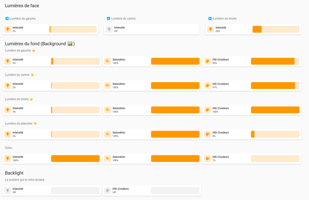309x200 pixels.
Task: Click the blue icon beside face Lumière du centre
Action: tap(108, 19)
